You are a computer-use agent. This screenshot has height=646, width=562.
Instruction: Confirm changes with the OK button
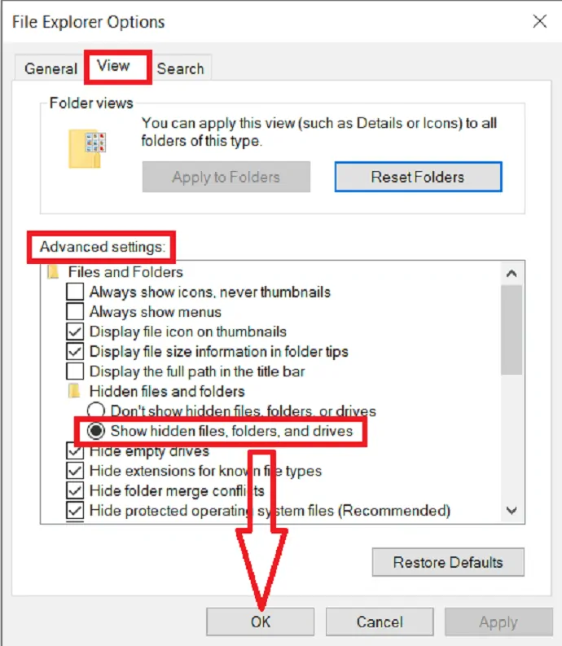[x=261, y=622]
